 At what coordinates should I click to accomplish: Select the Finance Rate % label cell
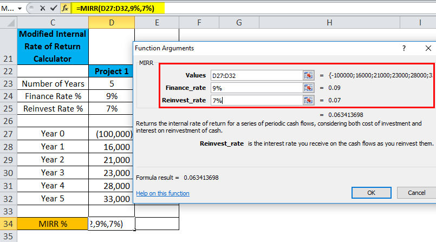(53, 96)
